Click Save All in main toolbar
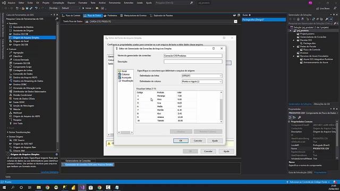Viewport: 340px width, 191px height. click(x=31, y=8)
